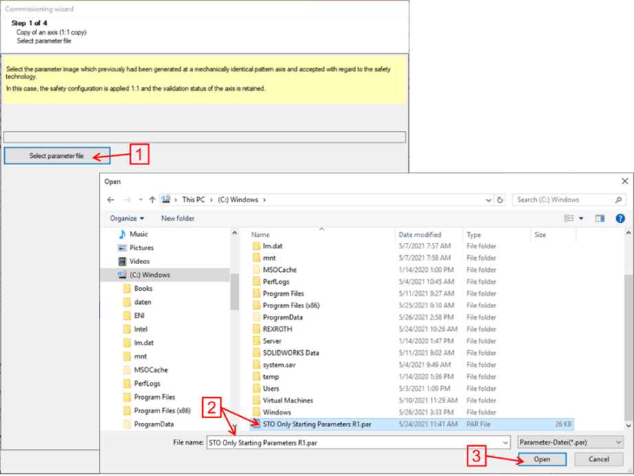
Task: Sort by the Name column header
Action: [260, 235]
